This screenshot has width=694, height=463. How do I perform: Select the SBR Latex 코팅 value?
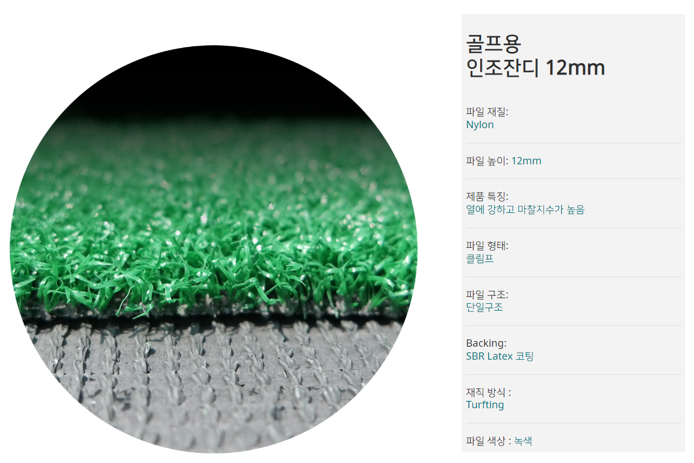500,356
